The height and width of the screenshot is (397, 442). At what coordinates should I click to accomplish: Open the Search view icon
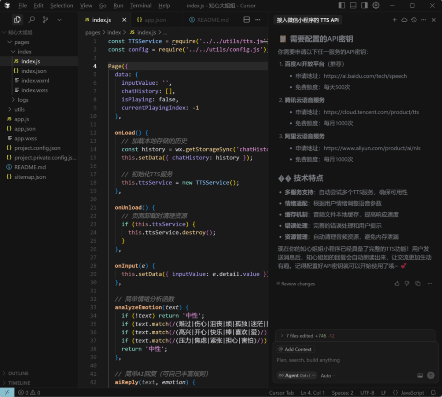coord(32,20)
